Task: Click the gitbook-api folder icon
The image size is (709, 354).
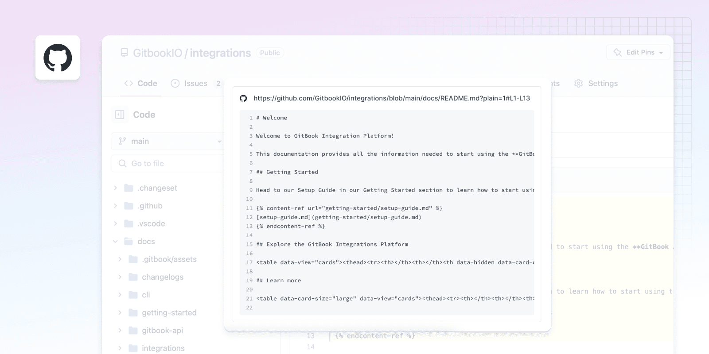Action: (133, 331)
